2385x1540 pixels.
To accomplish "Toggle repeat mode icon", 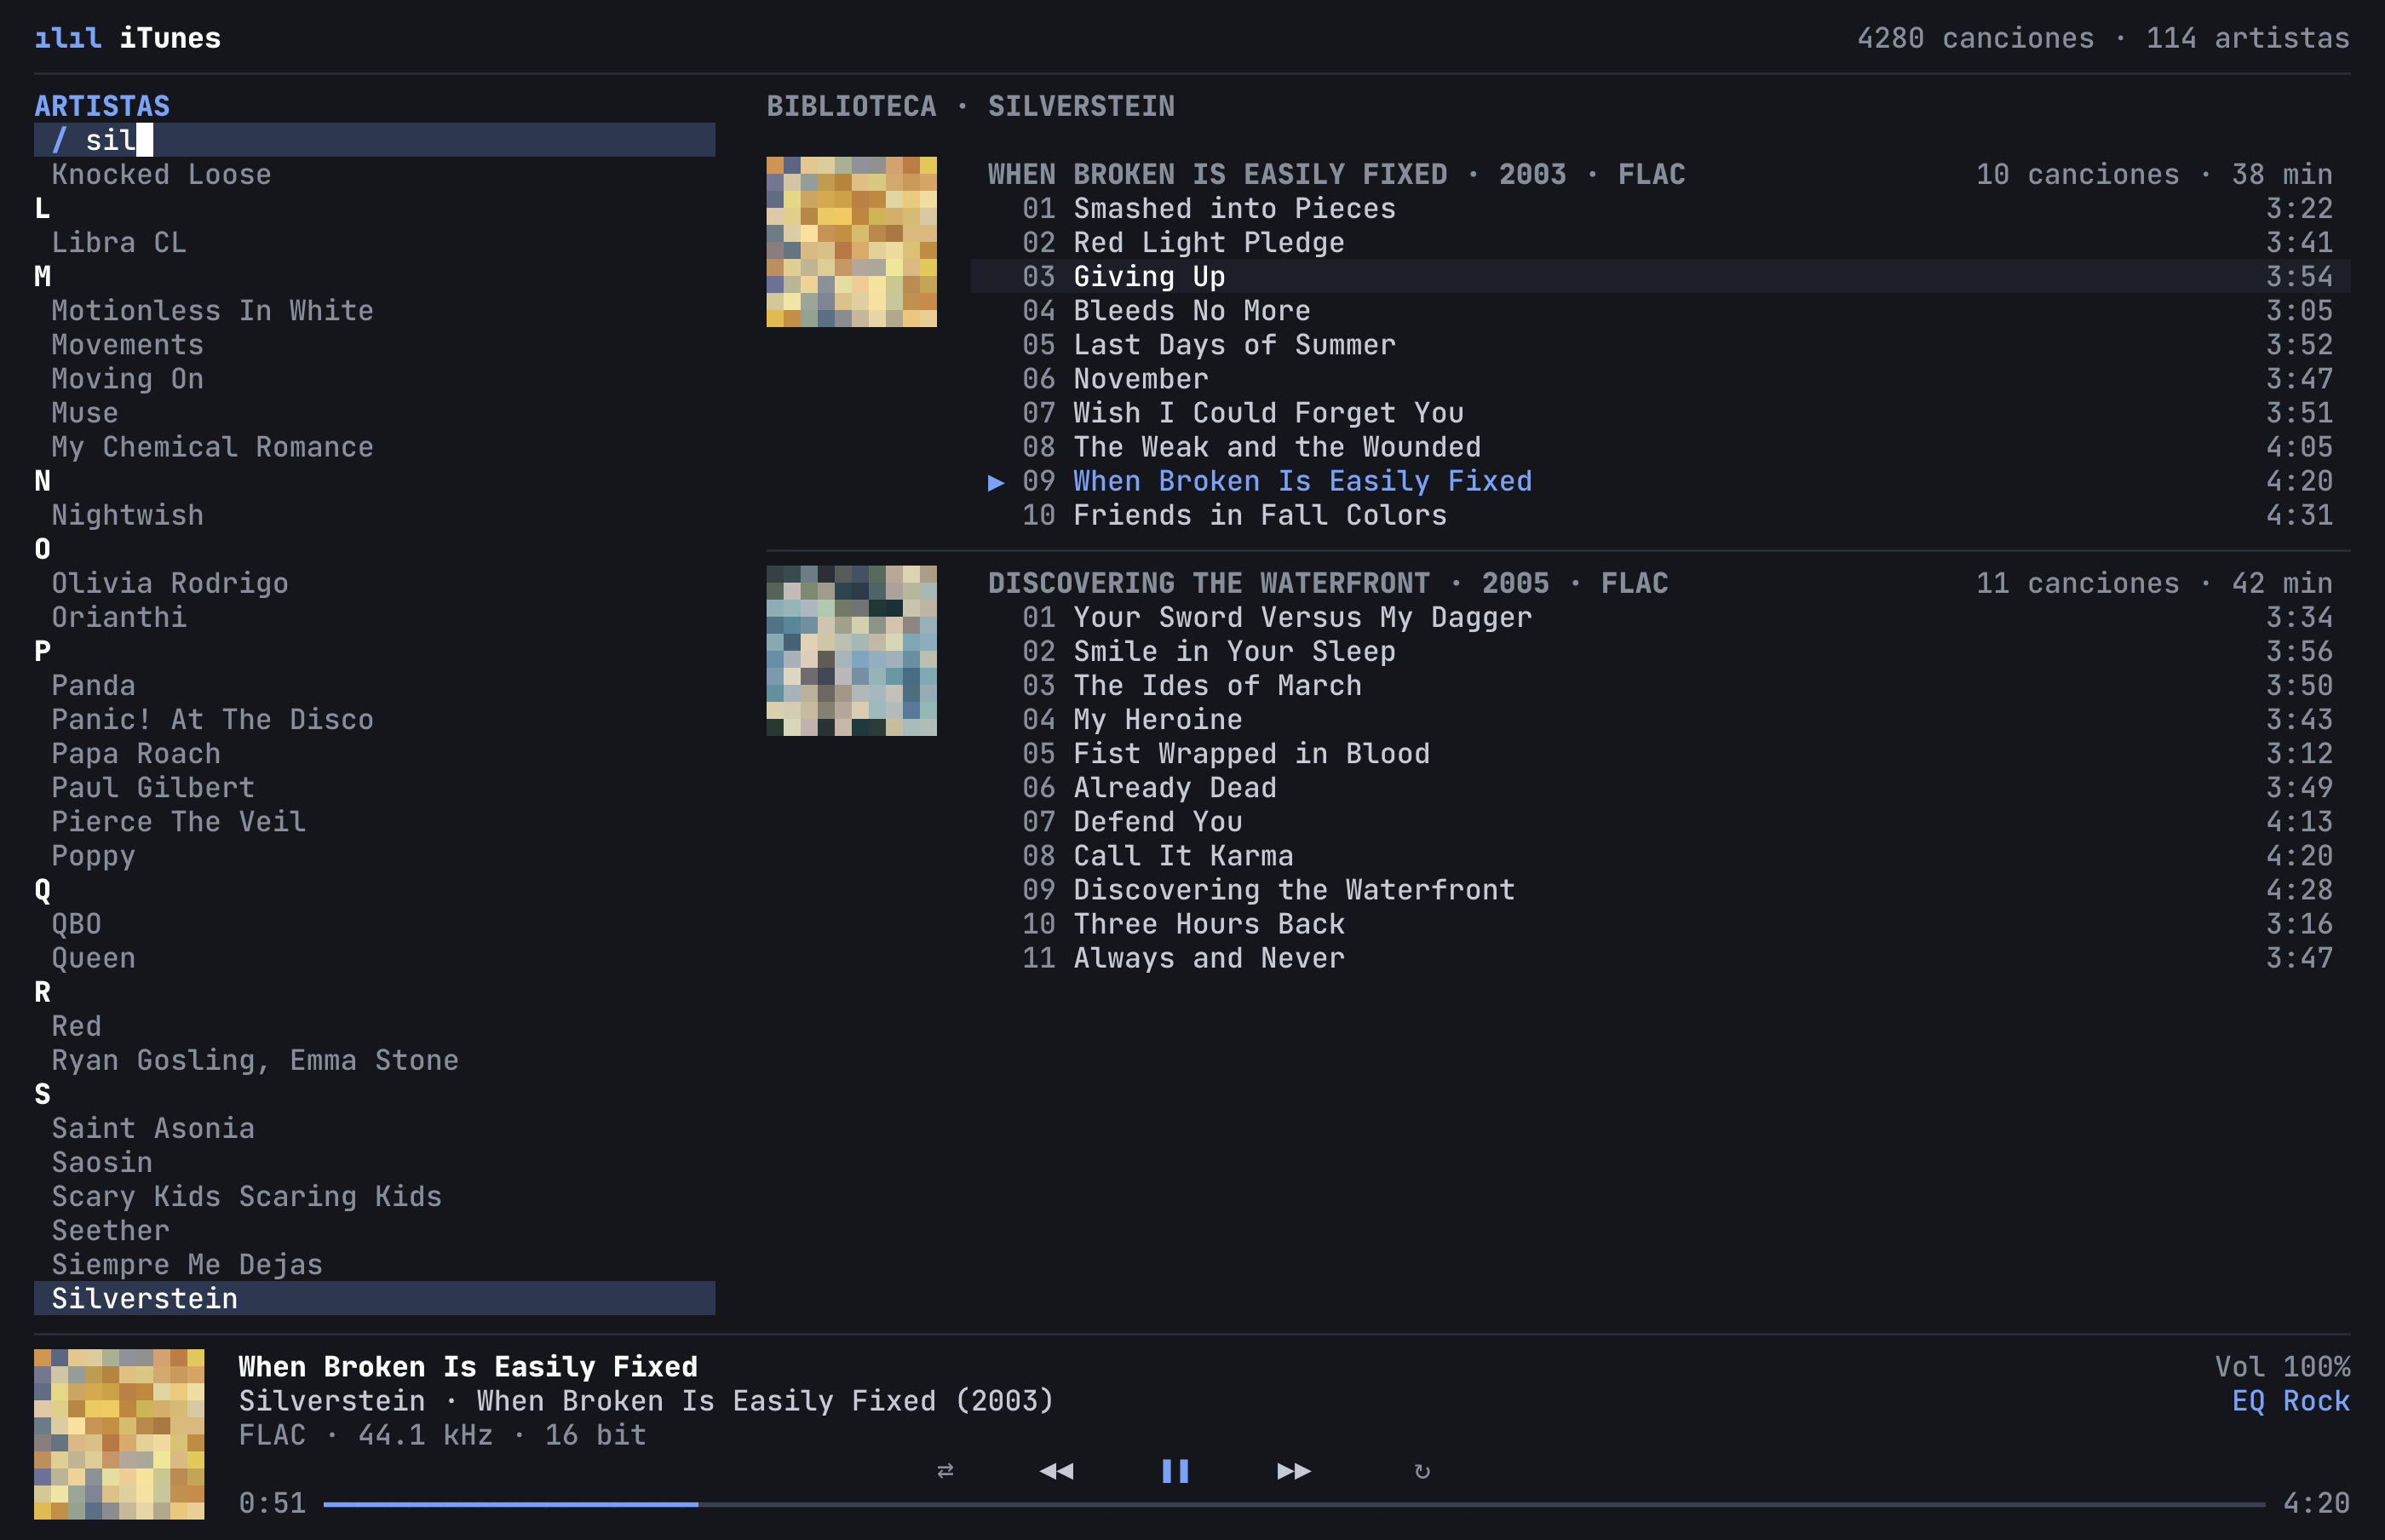I will pos(1422,1470).
